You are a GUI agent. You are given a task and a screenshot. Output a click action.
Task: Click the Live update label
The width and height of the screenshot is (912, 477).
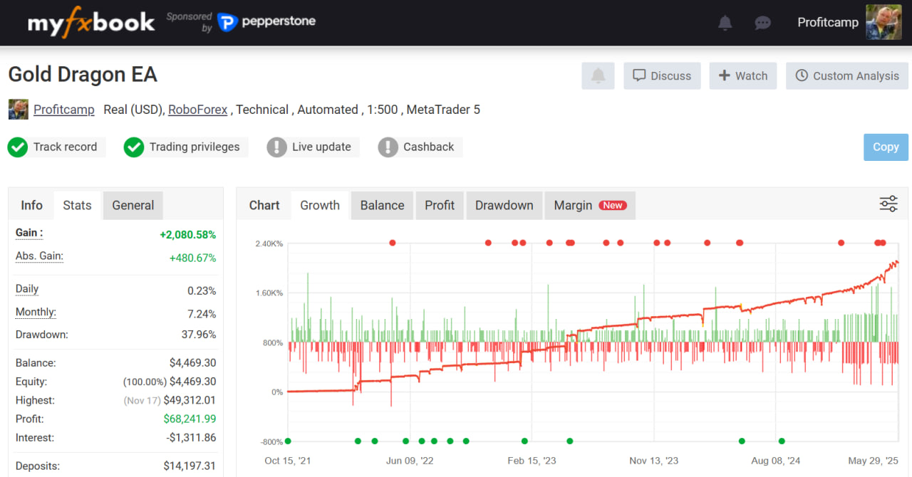[x=321, y=147]
